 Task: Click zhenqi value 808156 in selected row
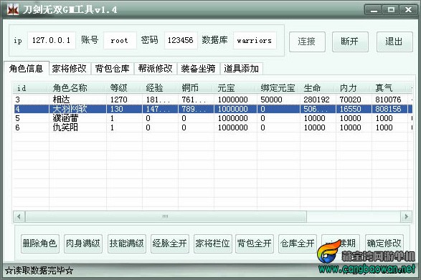[388, 109]
